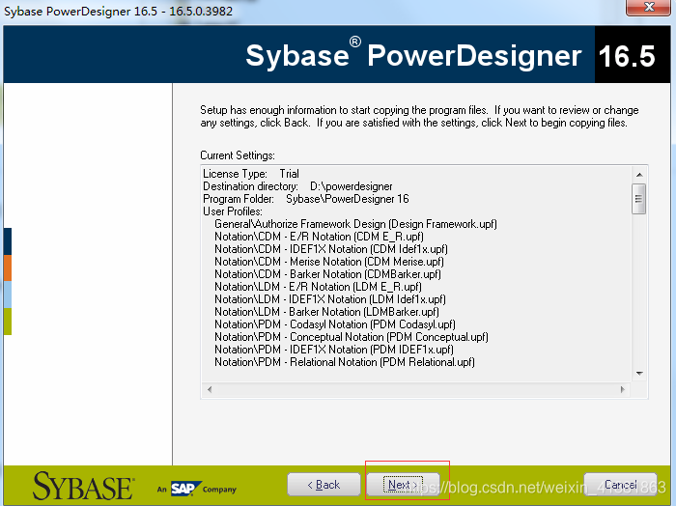Click the horizontal scroll-right arrow
Screen dimensions: 676x506
click(x=623, y=389)
